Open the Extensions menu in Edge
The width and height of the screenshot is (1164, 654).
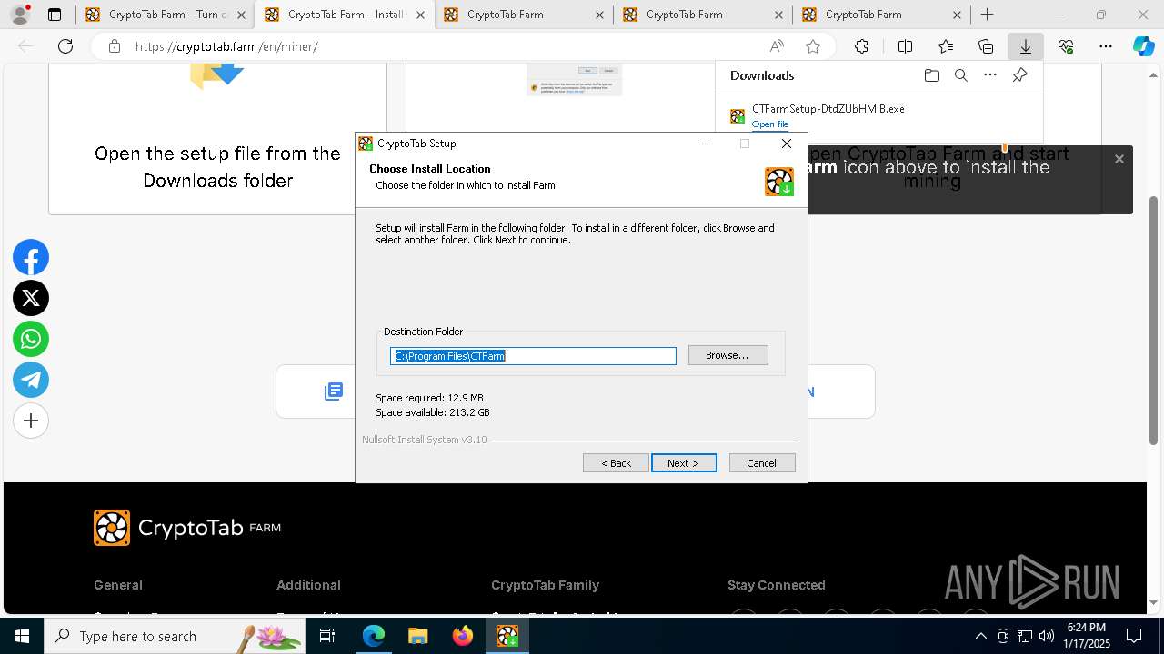point(861,46)
